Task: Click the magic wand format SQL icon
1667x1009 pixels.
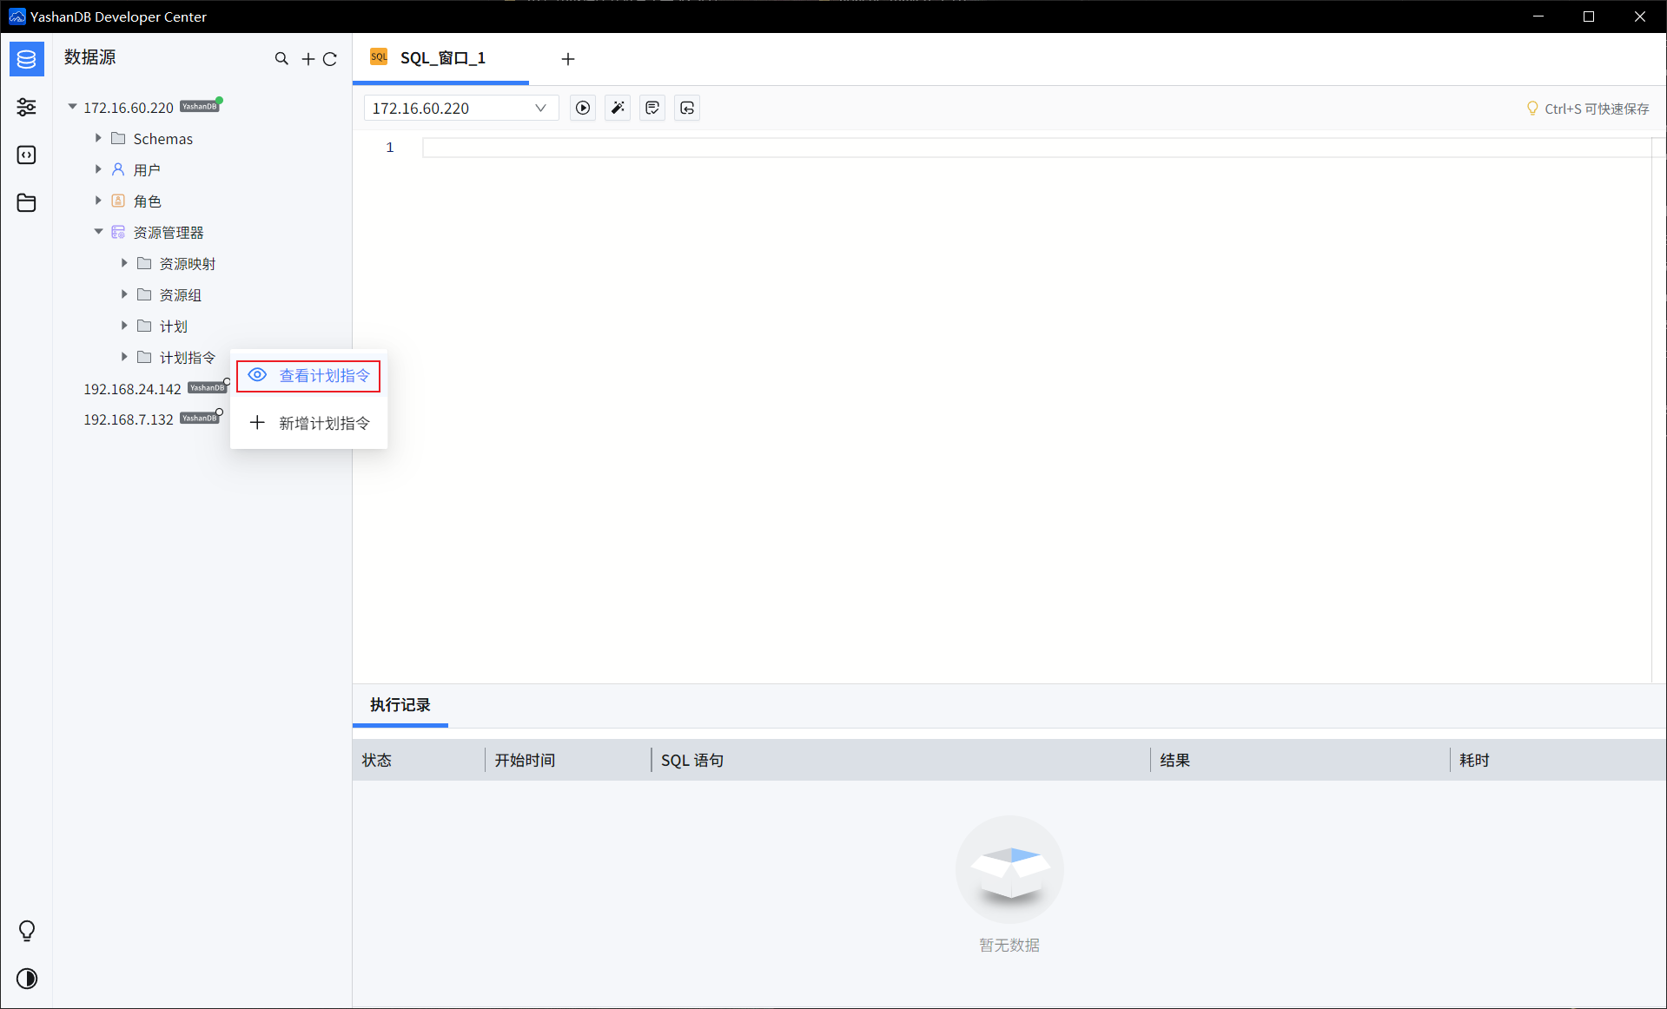Action: tap(618, 108)
